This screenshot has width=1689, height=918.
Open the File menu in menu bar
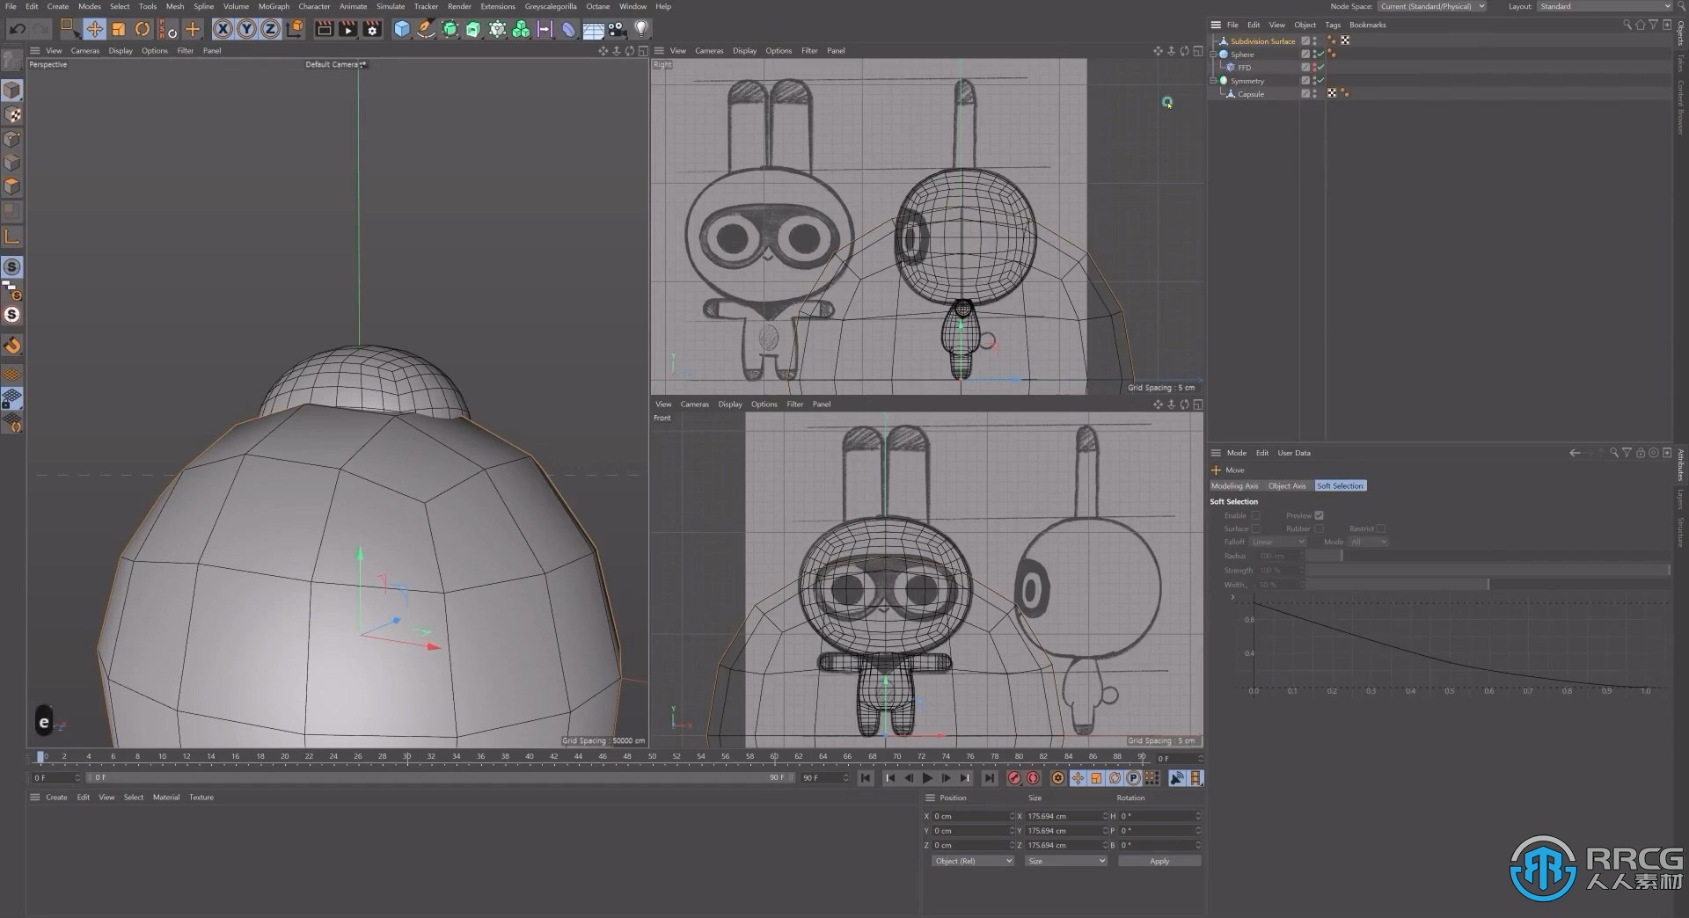(11, 6)
